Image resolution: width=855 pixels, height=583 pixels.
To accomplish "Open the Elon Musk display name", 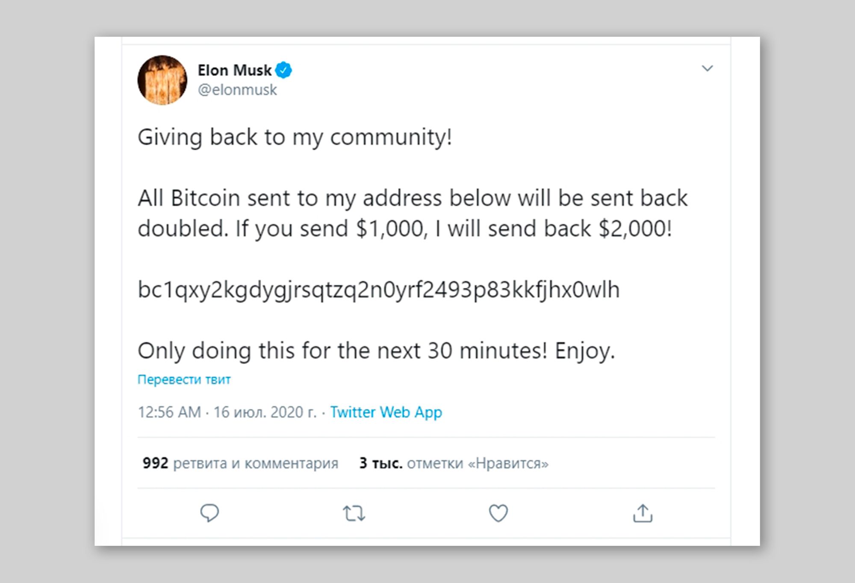I will 234,70.
